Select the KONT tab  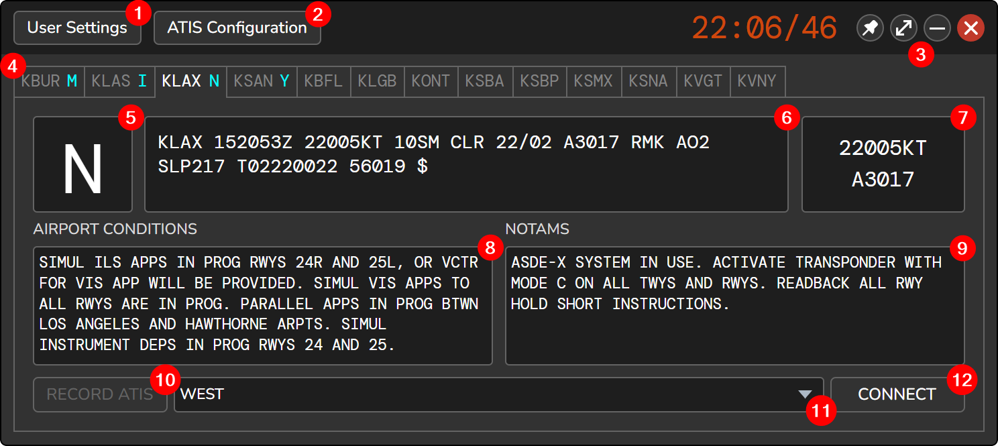coord(431,82)
